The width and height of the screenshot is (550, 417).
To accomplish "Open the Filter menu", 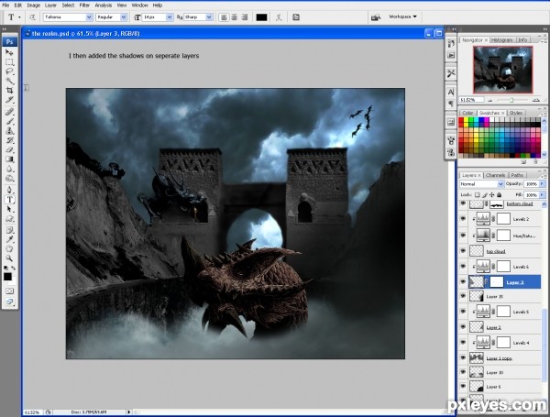I will click(84, 5).
